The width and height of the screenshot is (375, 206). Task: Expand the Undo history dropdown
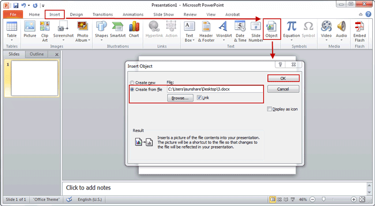point(29,5)
